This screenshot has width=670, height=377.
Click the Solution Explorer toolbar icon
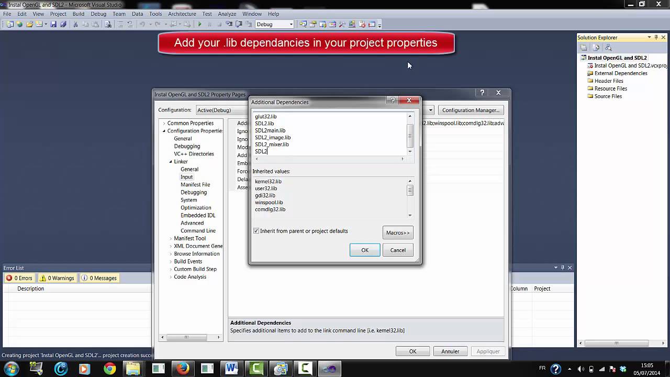pyautogui.click(x=303, y=24)
